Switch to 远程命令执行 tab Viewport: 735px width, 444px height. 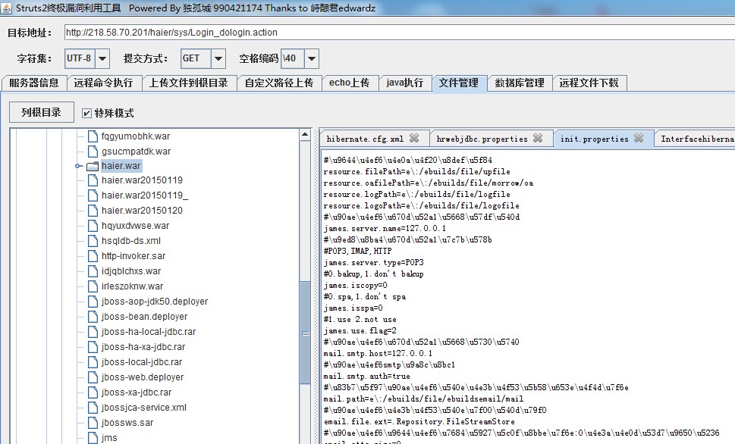click(x=103, y=83)
